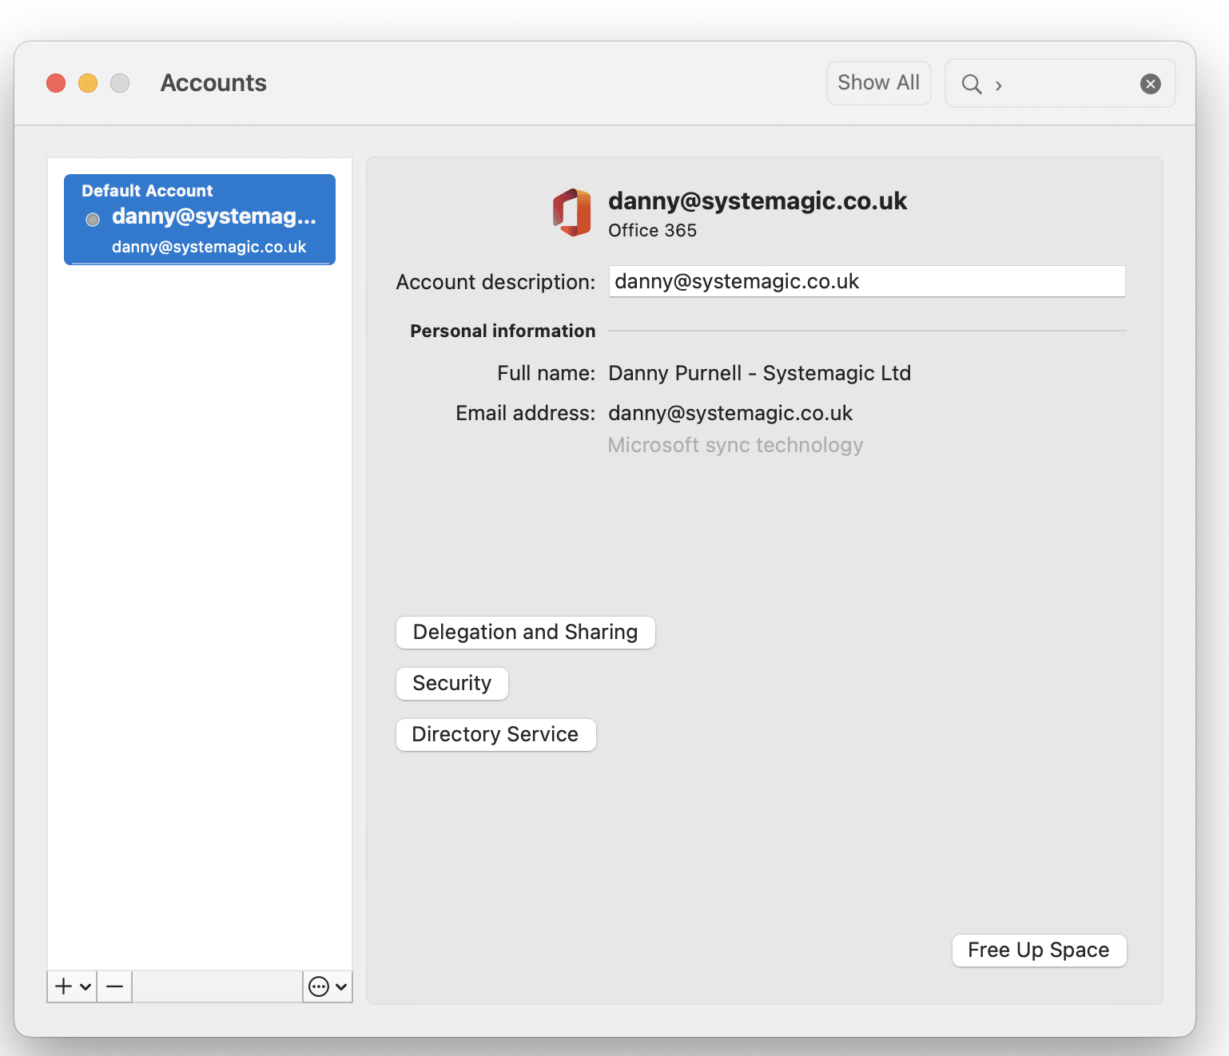Open Delegation and Sharing settings
Screen dimensions: 1229x1056
526,633
